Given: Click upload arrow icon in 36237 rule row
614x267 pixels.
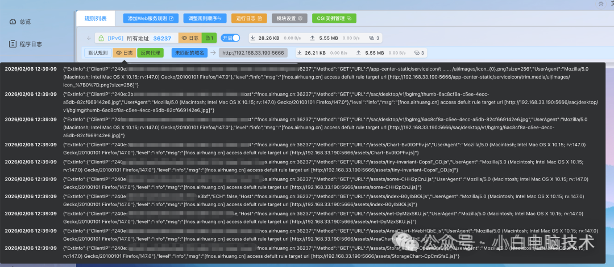Looking at the screenshot, I should pos(312,38).
